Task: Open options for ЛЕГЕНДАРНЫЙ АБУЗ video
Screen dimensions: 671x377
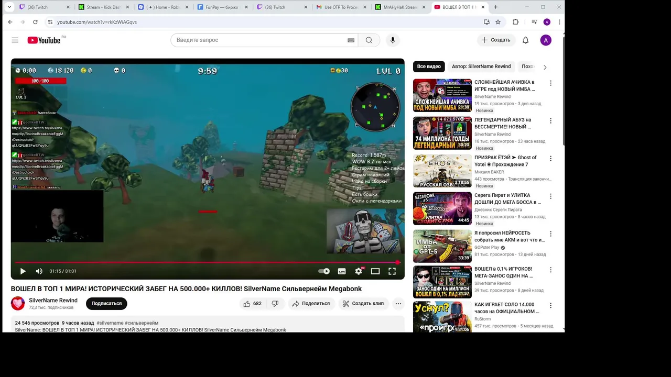Action: pos(550,121)
